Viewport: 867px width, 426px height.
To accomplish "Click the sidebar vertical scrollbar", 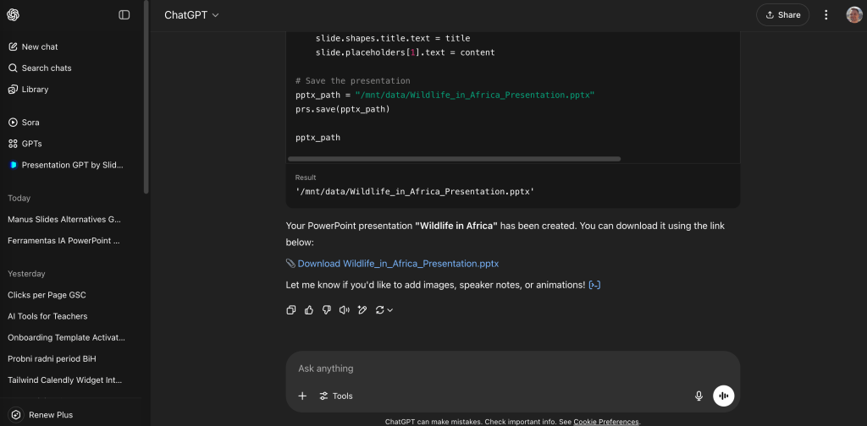I will (x=146, y=96).
